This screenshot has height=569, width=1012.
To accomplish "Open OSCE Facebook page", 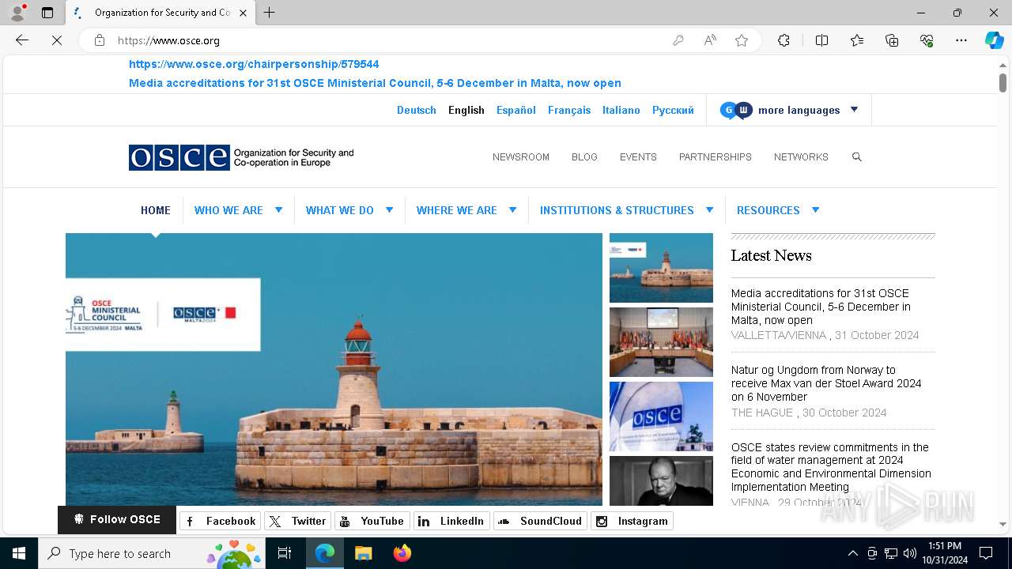I will click(220, 521).
